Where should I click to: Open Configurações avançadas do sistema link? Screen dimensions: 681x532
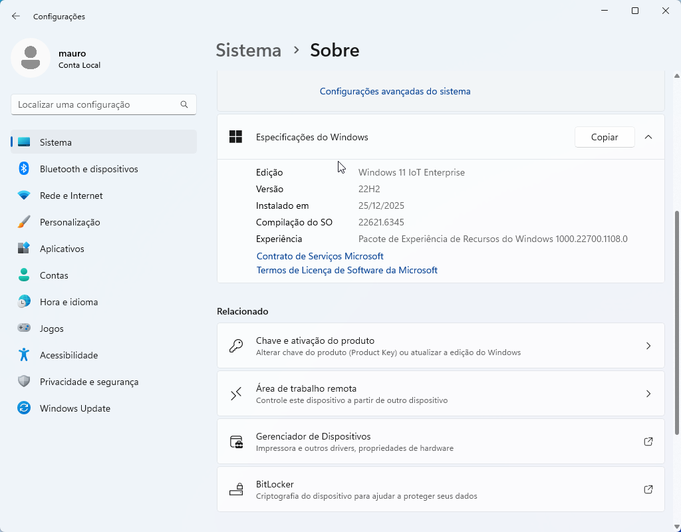395,91
